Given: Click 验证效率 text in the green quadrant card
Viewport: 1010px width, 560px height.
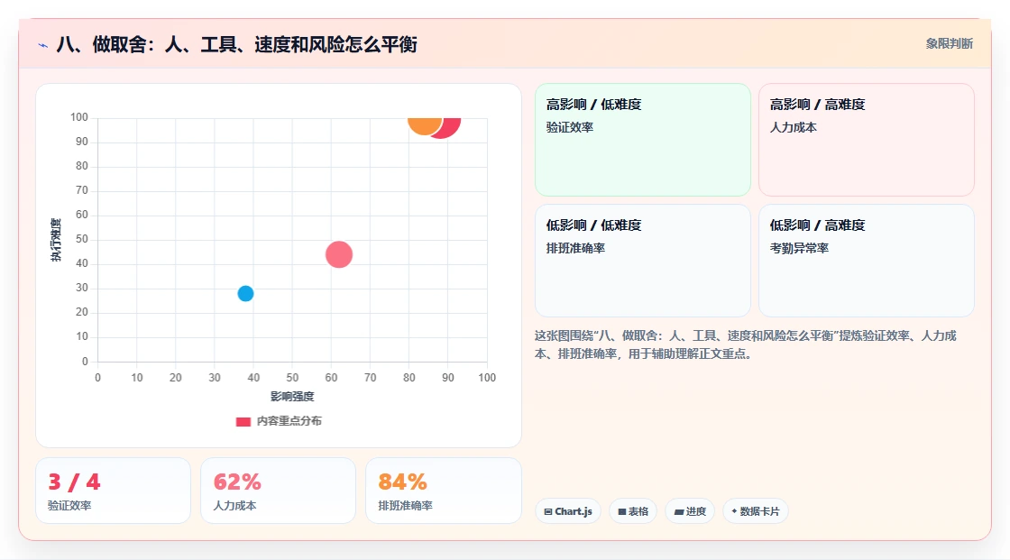Looking at the screenshot, I should [x=570, y=127].
